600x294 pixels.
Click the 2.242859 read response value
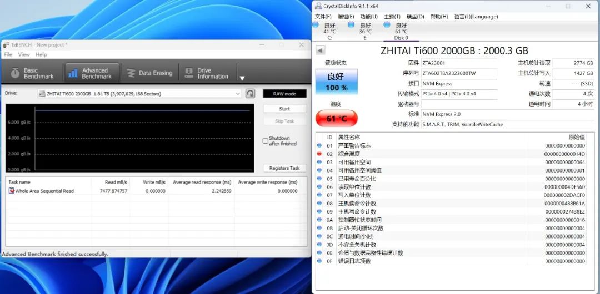pyautogui.click(x=222, y=191)
